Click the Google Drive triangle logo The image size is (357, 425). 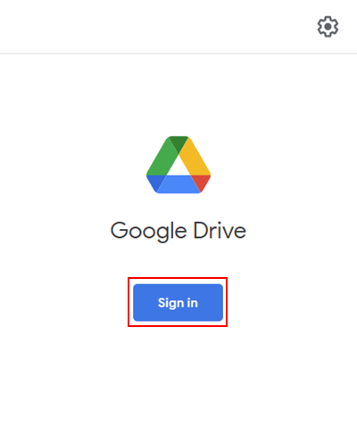point(178,165)
